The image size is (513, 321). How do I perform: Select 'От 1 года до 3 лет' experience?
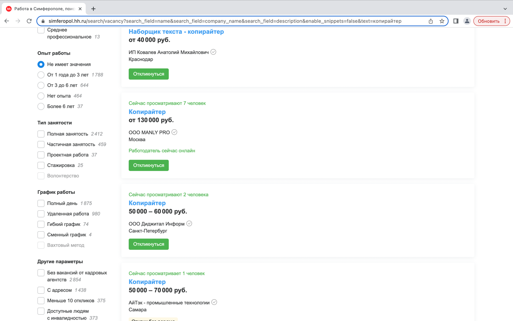[41, 75]
